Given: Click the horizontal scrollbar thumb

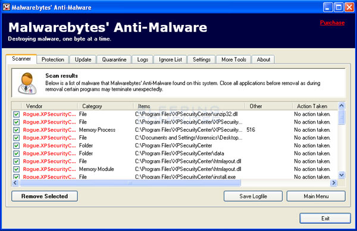Looking at the screenshot, I should pyautogui.click(x=130, y=183).
